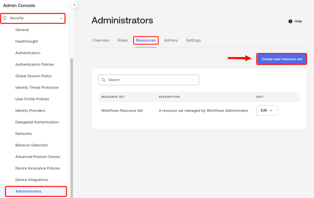Collapse the Security section chevron
Image resolution: width=314 pixels, height=198 pixels.
coord(61,18)
